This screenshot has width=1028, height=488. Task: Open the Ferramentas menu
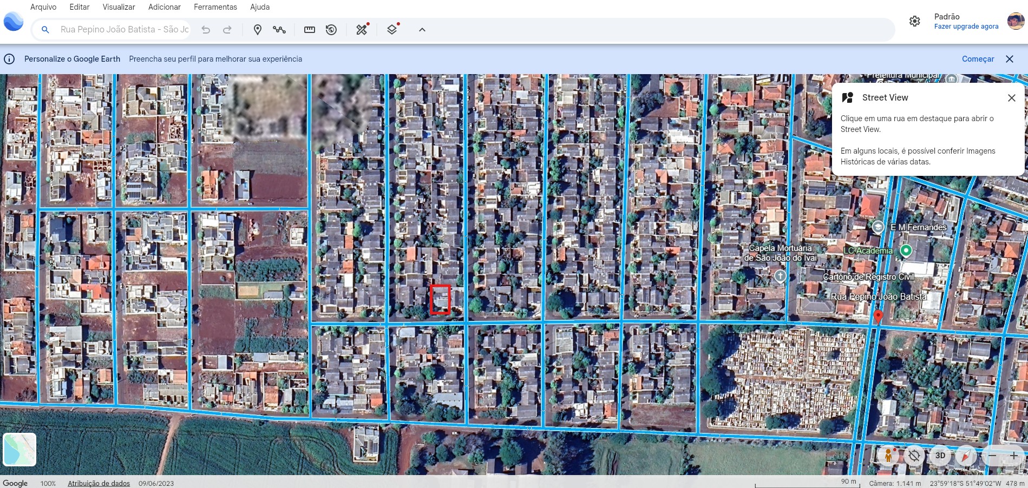(x=215, y=7)
